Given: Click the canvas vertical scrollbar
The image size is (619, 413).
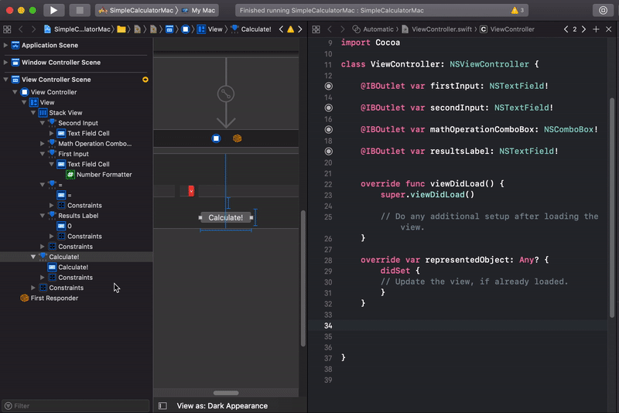Looking at the screenshot, I should 303,278.
